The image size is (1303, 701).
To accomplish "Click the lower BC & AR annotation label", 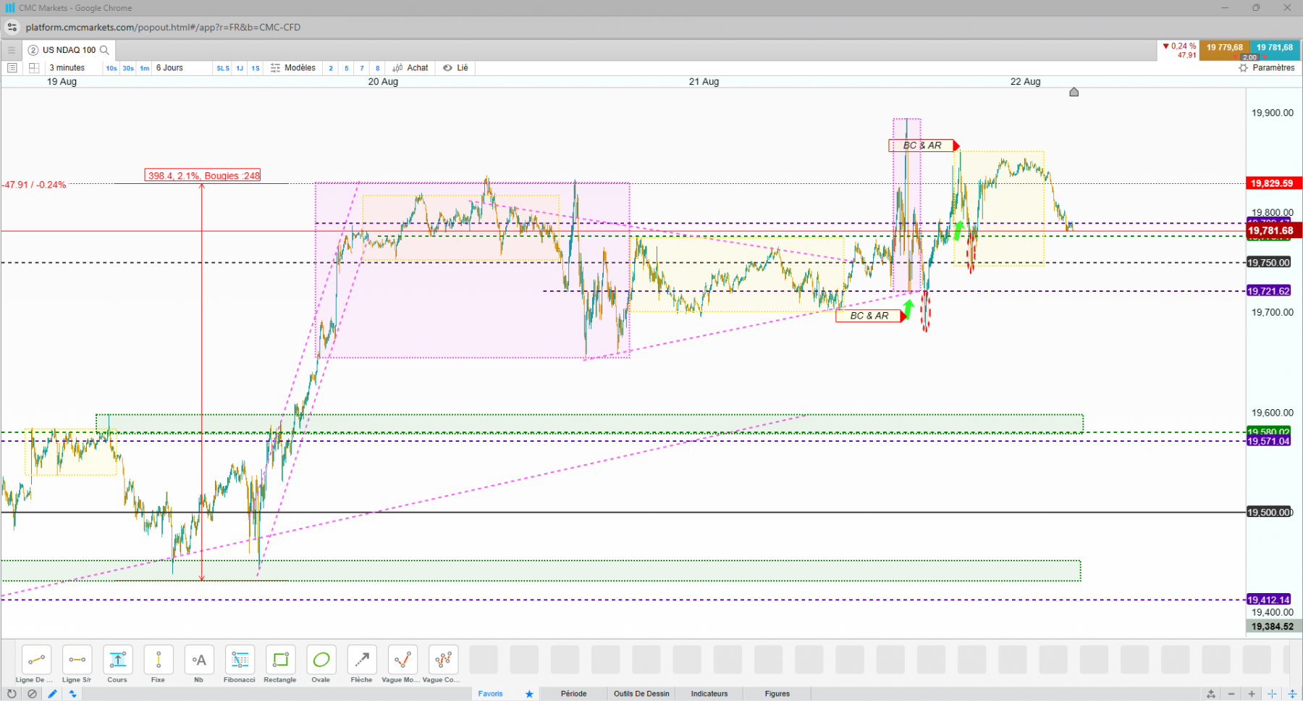I will pos(869,316).
